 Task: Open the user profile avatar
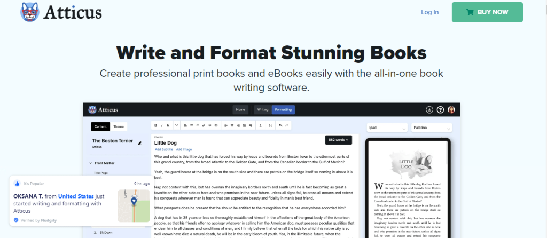[x=451, y=110]
